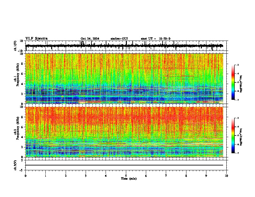Click tick label 6 on the Time axis
The height and width of the screenshot is (197, 255).
[x=146, y=176]
